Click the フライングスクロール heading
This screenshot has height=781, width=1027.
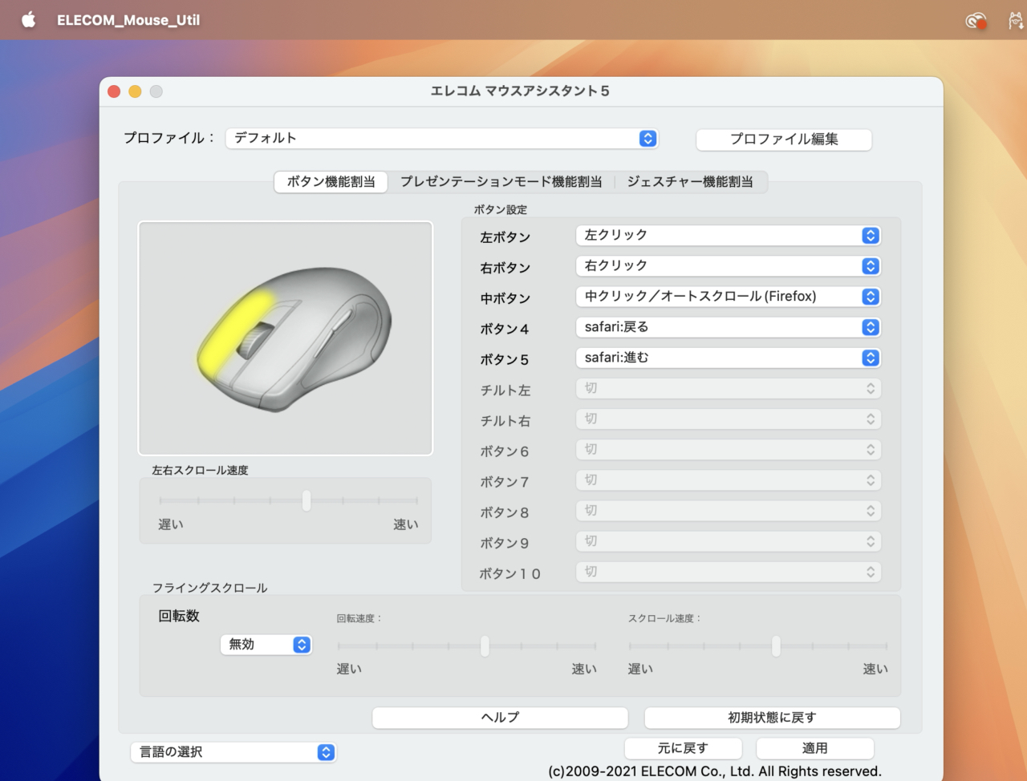click(210, 588)
